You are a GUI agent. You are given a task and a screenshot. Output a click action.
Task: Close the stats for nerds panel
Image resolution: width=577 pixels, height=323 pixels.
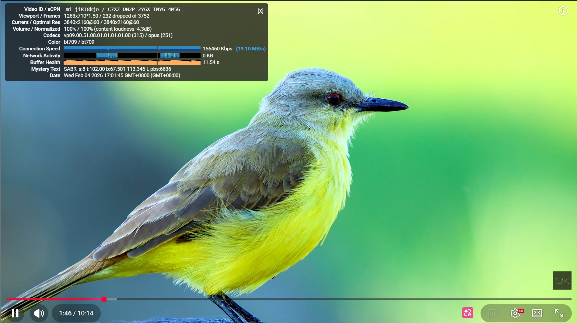(261, 11)
